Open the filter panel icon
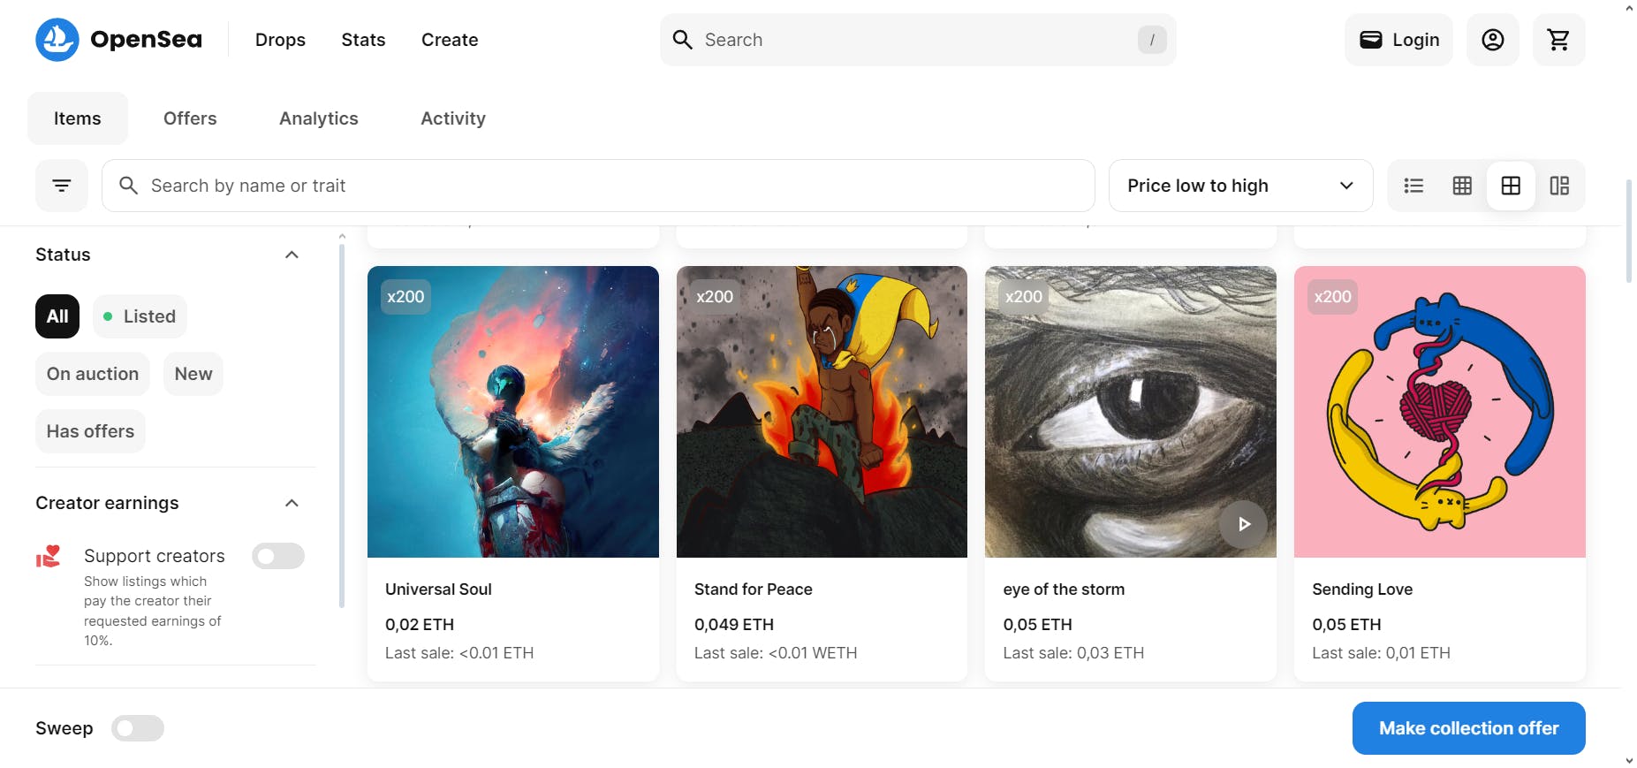This screenshot has width=1637, height=768. 62,186
